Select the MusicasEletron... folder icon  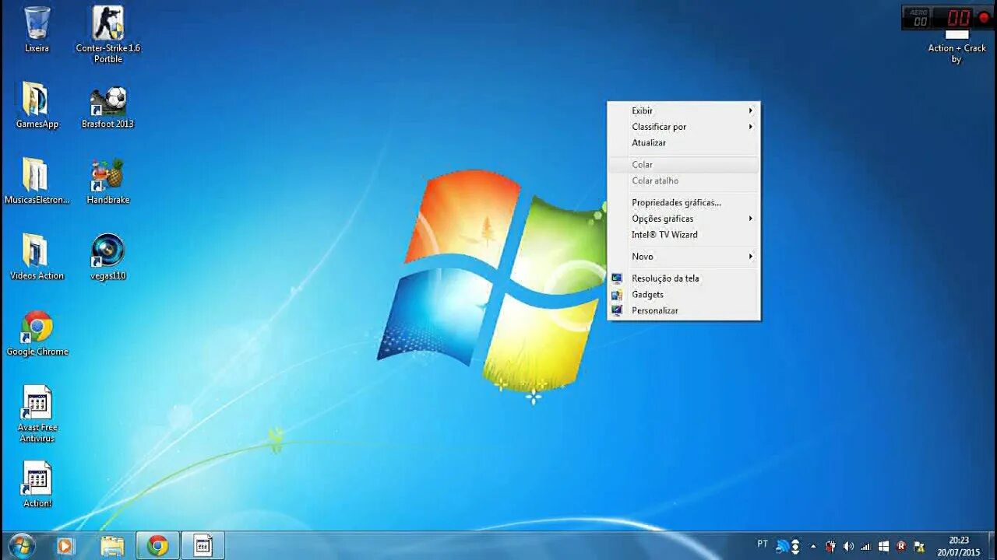point(37,181)
